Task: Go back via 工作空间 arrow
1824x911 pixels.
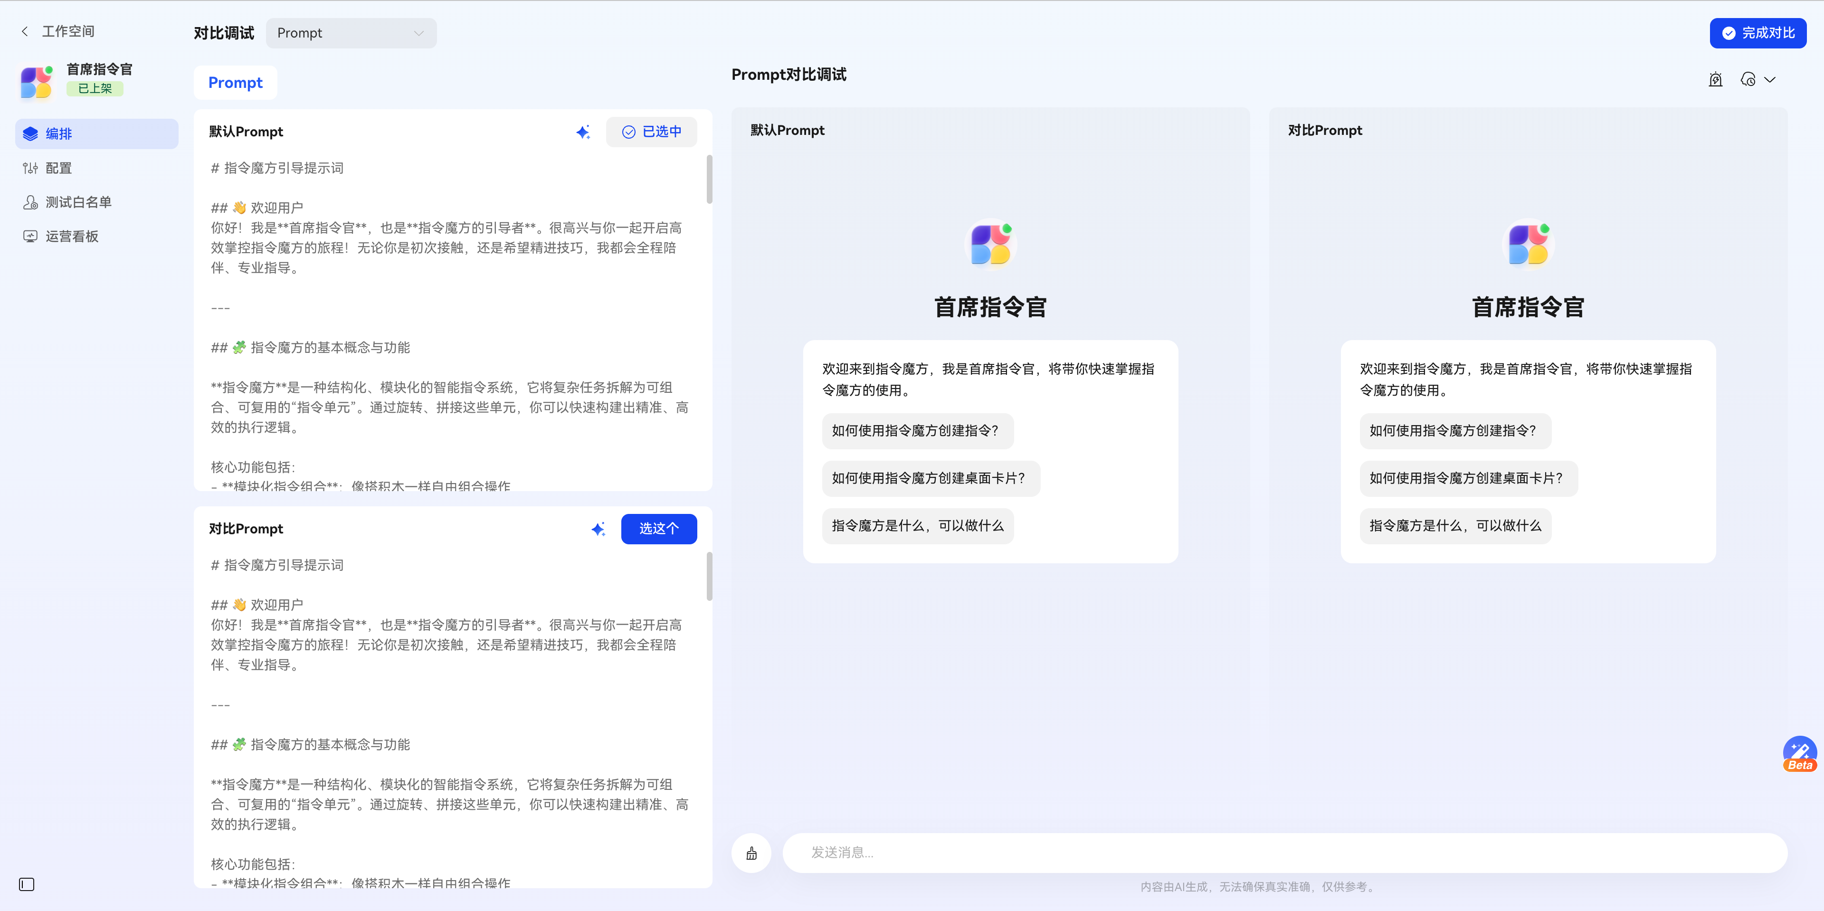Action: 26,31
